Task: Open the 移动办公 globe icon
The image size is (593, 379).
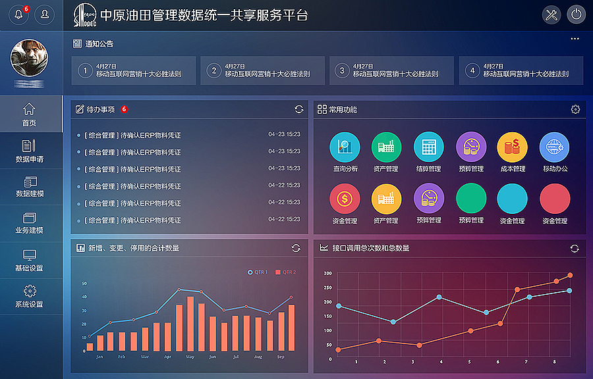Action: pyautogui.click(x=554, y=147)
